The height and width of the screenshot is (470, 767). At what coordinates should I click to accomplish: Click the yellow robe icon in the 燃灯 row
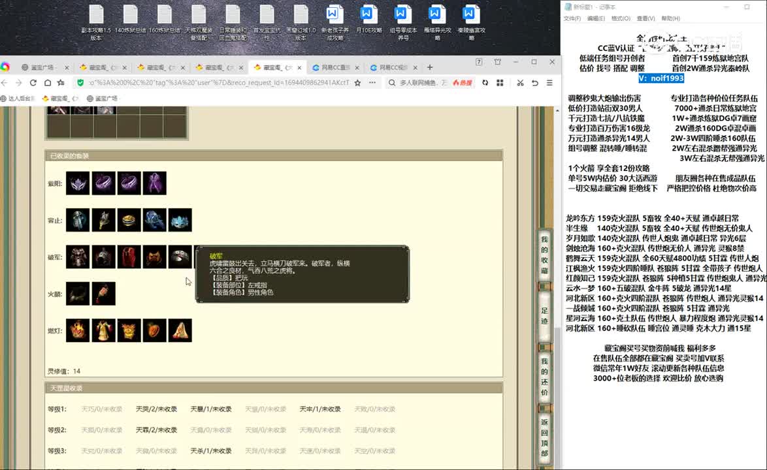pos(104,331)
